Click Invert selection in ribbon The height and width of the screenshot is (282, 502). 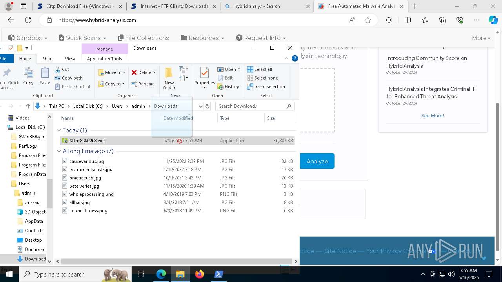266,87
